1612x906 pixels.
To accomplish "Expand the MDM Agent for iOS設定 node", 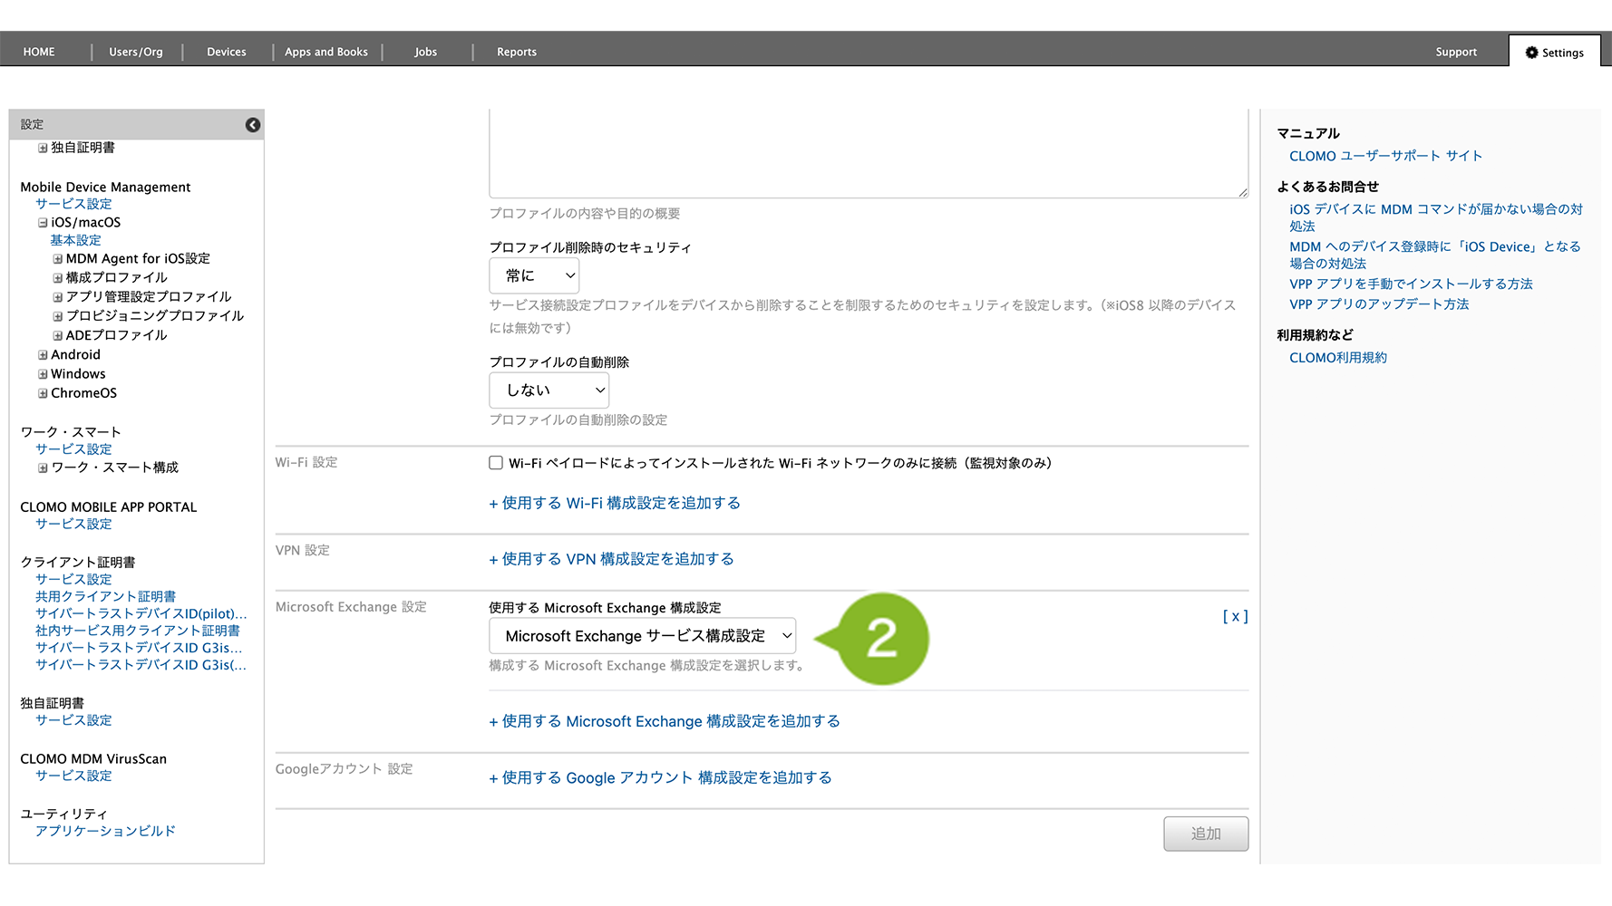I will tap(58, 259).
